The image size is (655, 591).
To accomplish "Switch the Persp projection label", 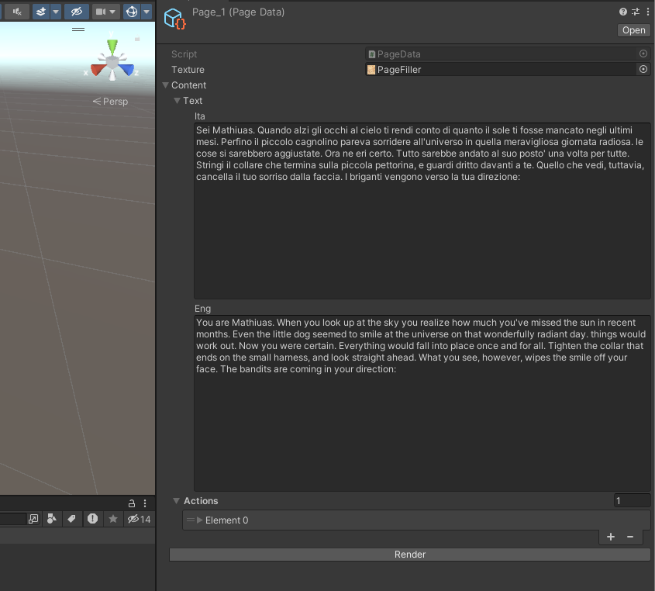I will point(111,101).
